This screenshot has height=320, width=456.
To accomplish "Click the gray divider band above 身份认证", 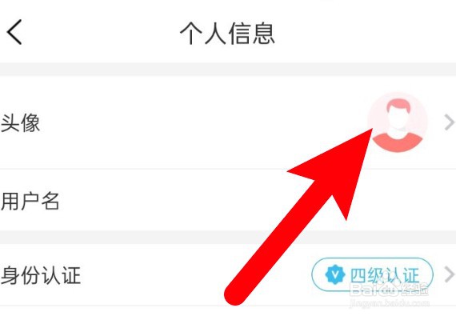I will [228, 238].
